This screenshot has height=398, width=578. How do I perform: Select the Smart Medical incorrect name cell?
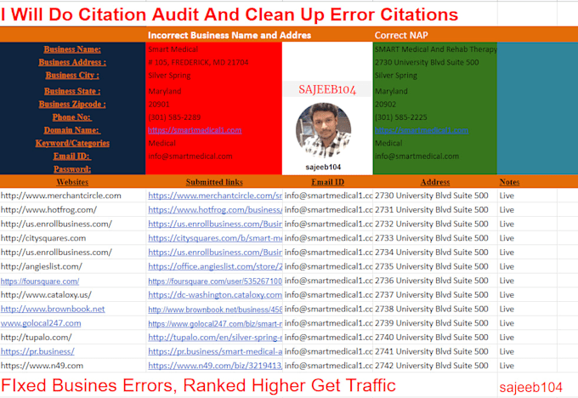(x=214, y=49)
